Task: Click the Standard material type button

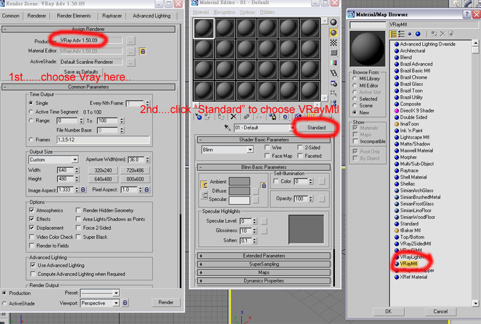Action: (x=317, y=127)
